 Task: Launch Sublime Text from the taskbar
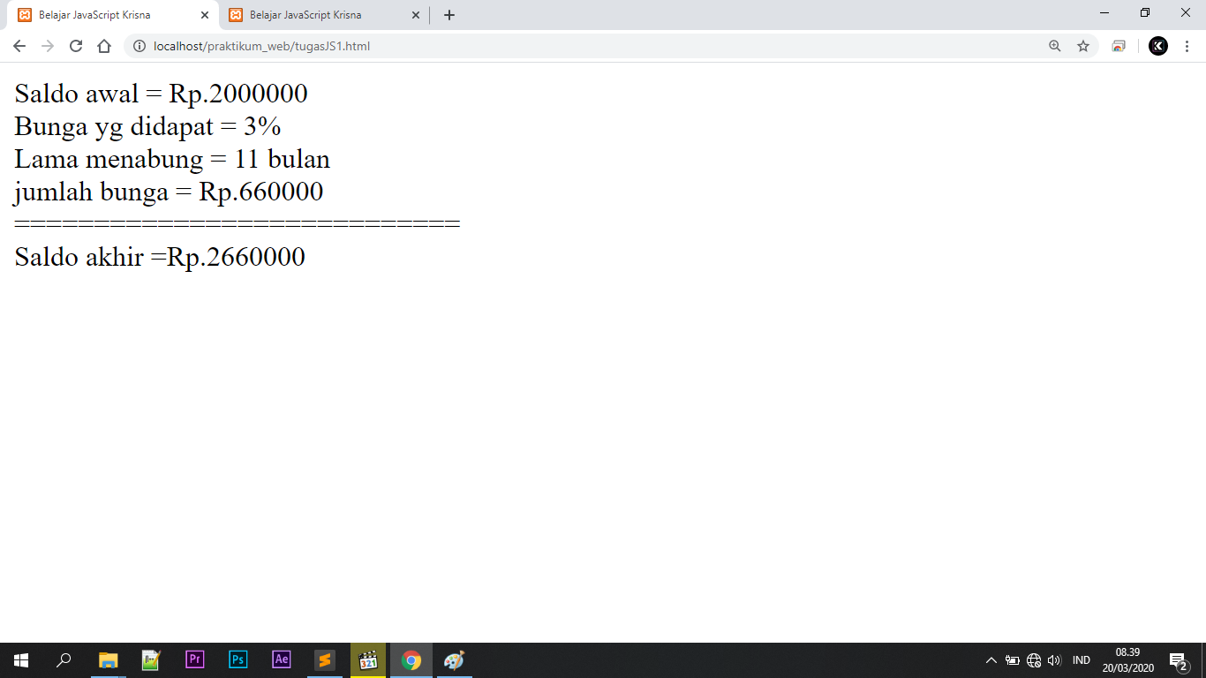pos(324,660)
